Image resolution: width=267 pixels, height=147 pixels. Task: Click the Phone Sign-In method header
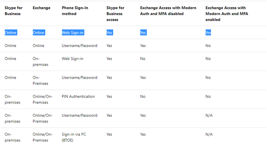tap(75, 11)
